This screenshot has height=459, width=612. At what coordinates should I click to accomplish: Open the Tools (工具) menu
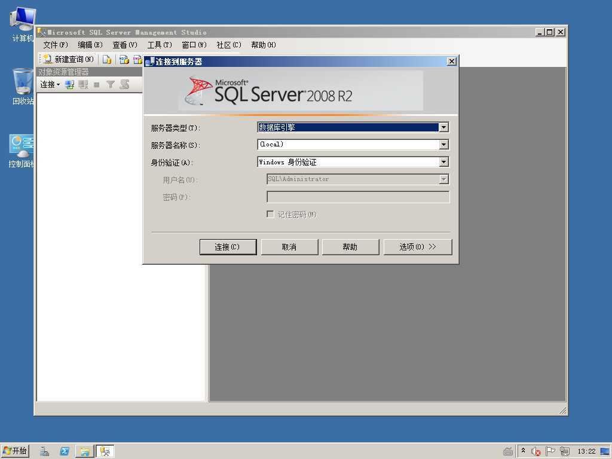pyautogui.click(x=159, y=45)
